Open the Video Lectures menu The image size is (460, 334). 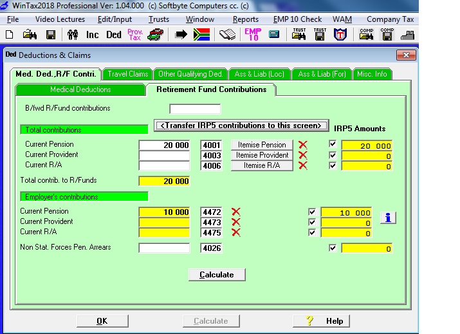point(60,19)
